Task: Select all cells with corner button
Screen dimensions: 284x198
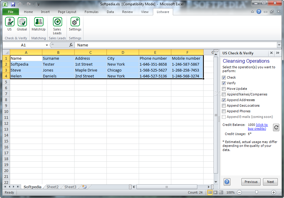Action: pyautogui.click(x=6, y=53)
